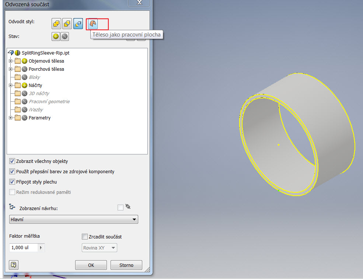Click the broken link icon by Zobrazení návrhu
The image size is (363, 279).
(128, 206)
